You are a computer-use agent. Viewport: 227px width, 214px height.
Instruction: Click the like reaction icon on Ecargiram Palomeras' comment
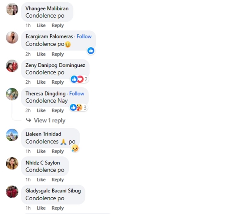point(91,51)
